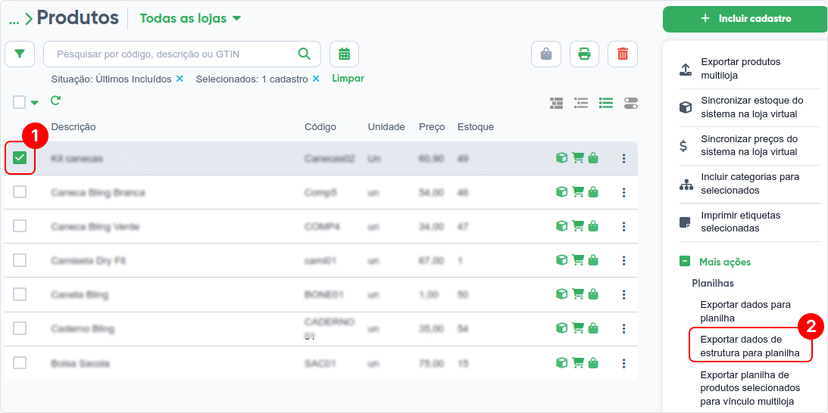The image size is (828, 413).
Task: Select the green compact list view
Action: pos(606,103)
